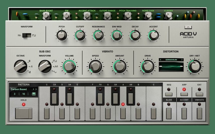Click the Noise Gain trimmer
Image resolution: width=215 pixels, height=134 pixels.
(148, 16)
